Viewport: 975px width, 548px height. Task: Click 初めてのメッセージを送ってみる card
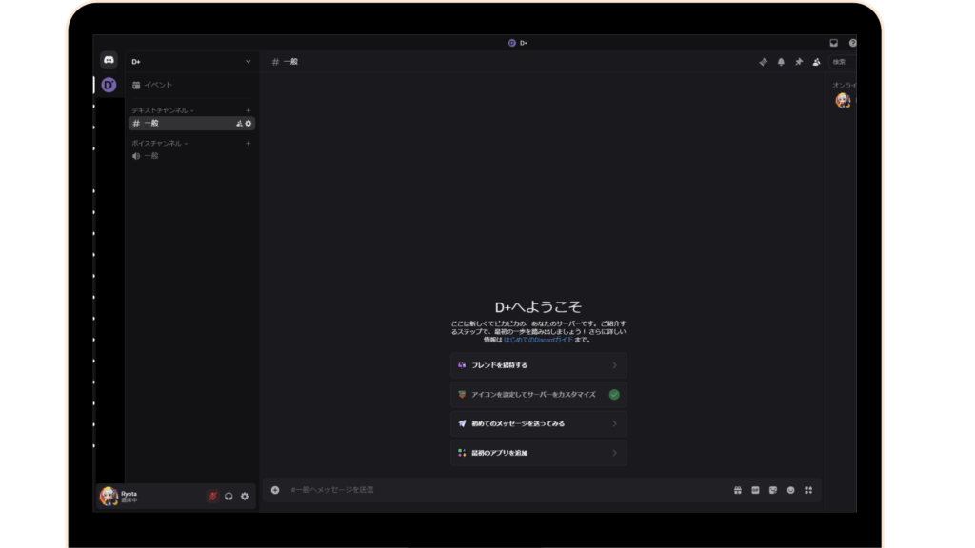coord(539,423)
